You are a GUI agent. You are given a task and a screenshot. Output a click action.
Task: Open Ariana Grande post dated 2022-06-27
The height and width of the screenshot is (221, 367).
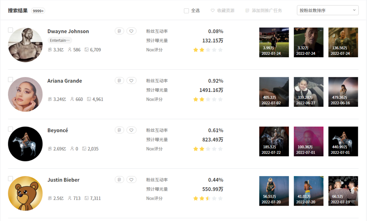coord(309,92)
